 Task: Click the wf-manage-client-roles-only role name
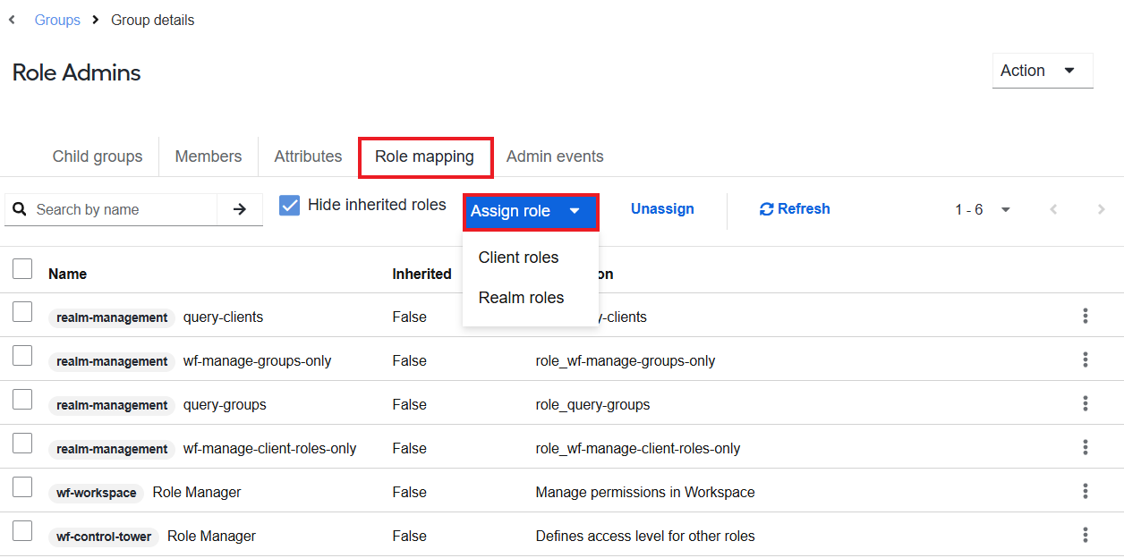pos(269,449)
